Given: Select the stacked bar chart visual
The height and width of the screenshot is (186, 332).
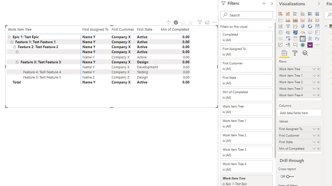Looking at the screenshot, I should tap(281, 14).
